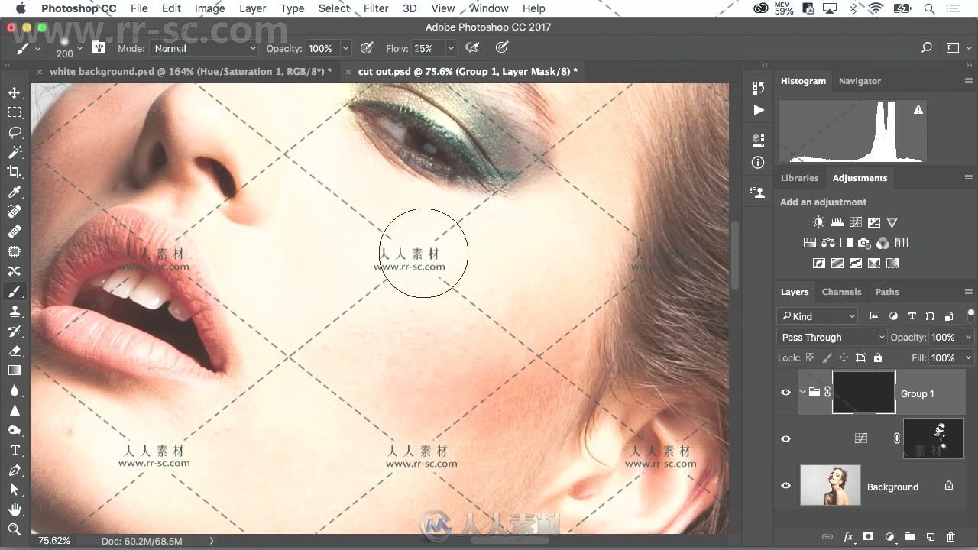Toggle layer filtering switch
The height and width of the screenshot is (550, 978).
click(x=970, y=314)
